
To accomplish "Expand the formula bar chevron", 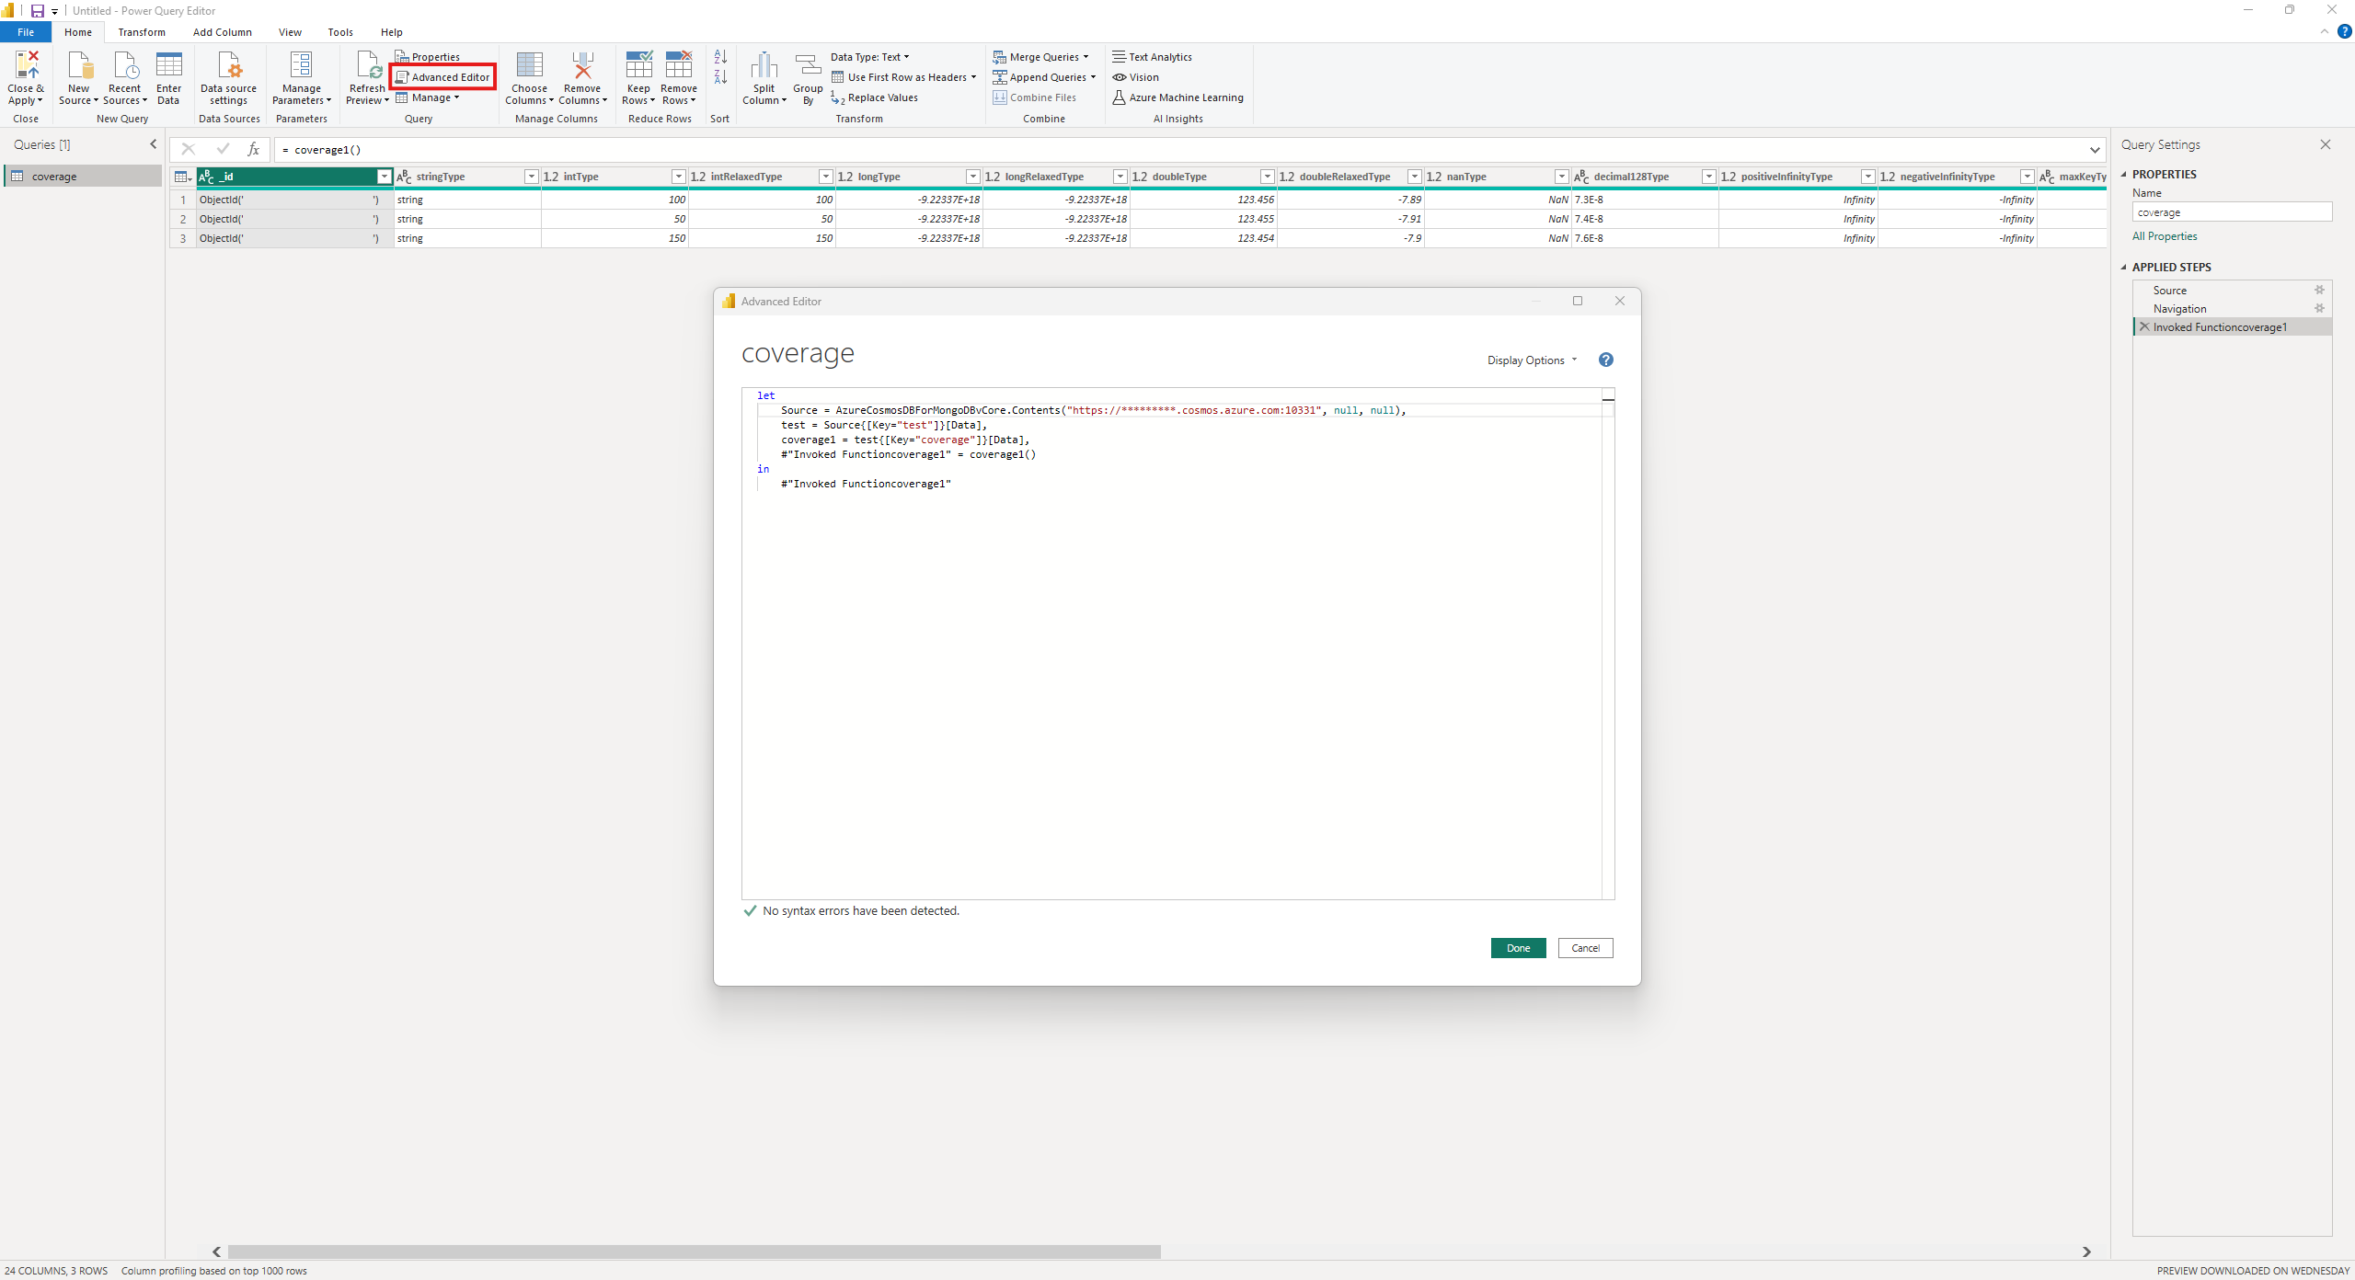I will (2095, 150).
